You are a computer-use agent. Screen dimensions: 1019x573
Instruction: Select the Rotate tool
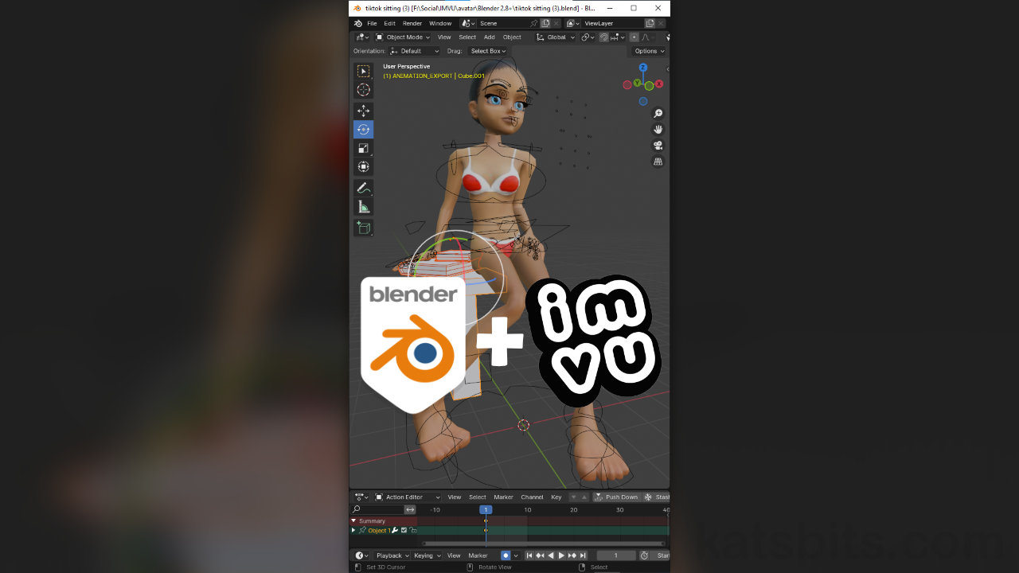click(x=363, y=129)
